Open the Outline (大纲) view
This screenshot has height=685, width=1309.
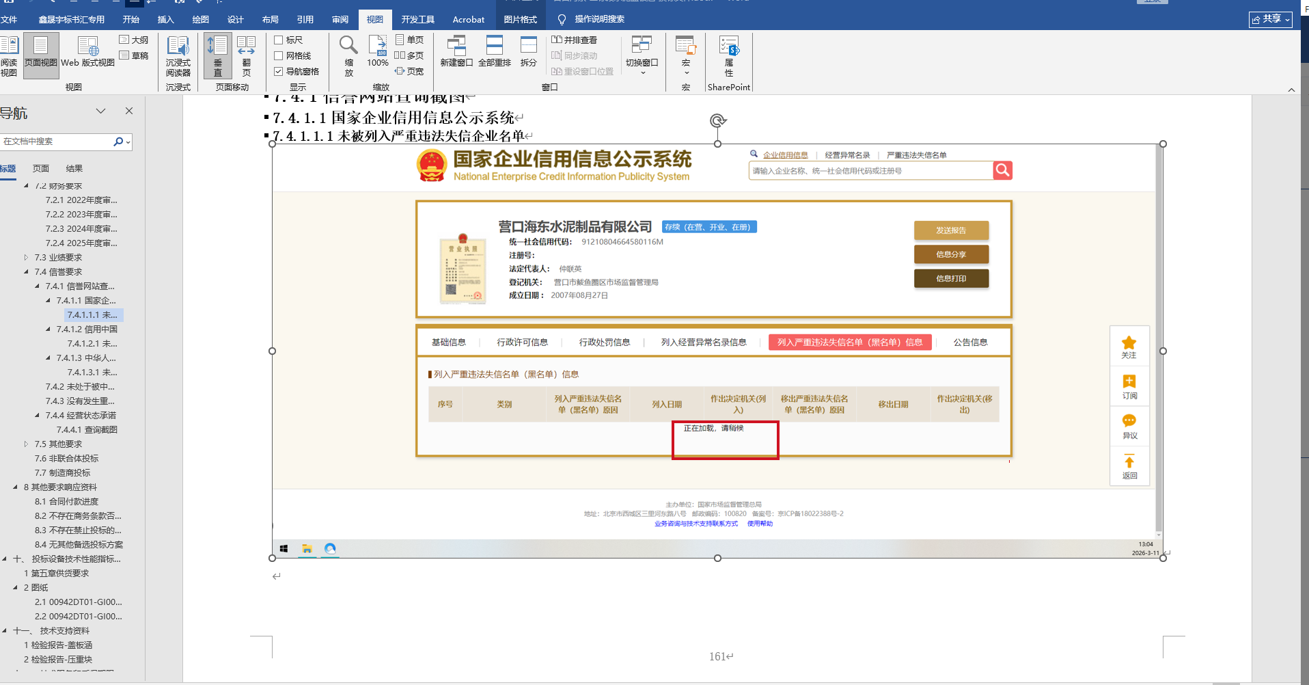(x=134, y=40)
